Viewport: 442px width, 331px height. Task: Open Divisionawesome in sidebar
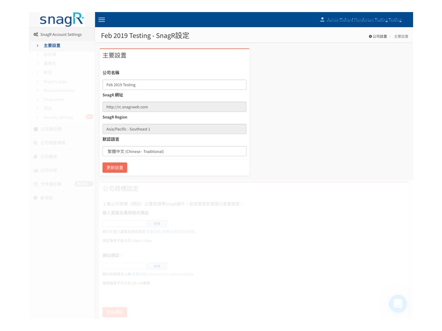pos(59,91)
